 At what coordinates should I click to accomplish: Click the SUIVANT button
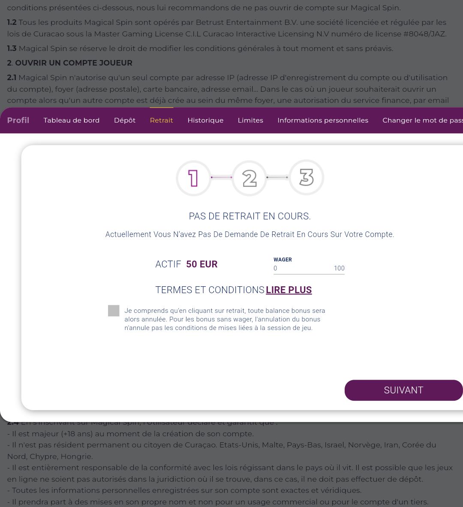403,390
